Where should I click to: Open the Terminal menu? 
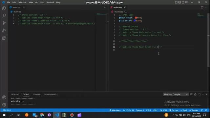click(50, 2)
